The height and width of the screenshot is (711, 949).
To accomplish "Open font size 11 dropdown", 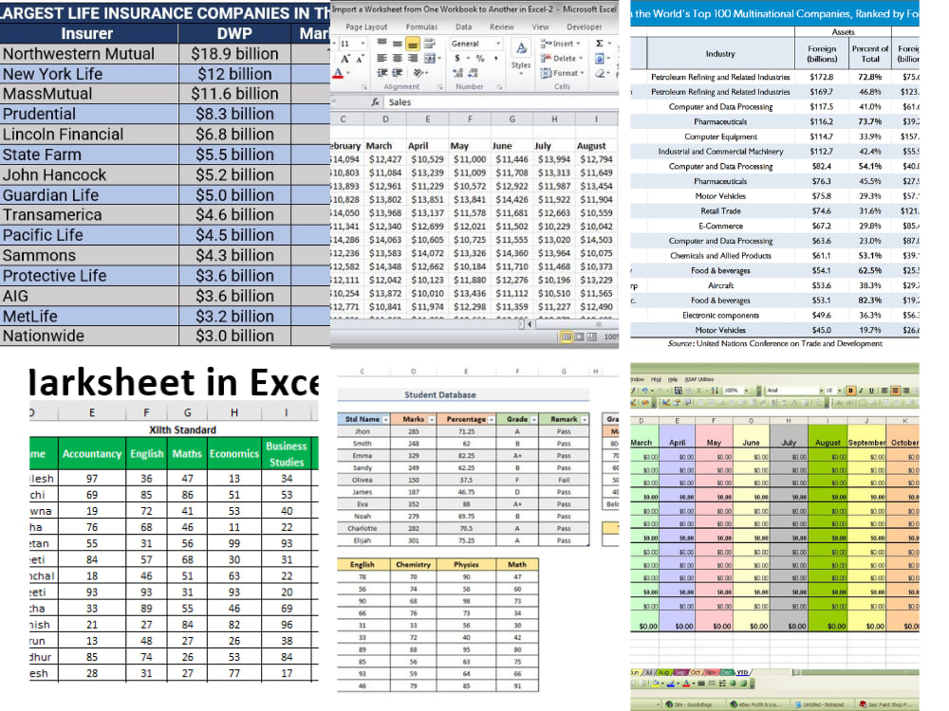I will (363, 44).
